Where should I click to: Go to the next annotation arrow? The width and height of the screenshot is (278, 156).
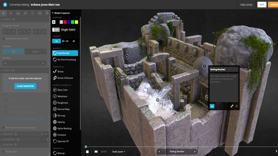click(195, 152)
